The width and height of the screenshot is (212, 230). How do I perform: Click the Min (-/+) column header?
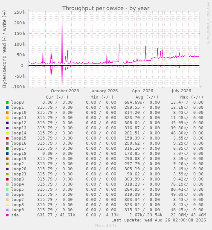click(102, 97)
